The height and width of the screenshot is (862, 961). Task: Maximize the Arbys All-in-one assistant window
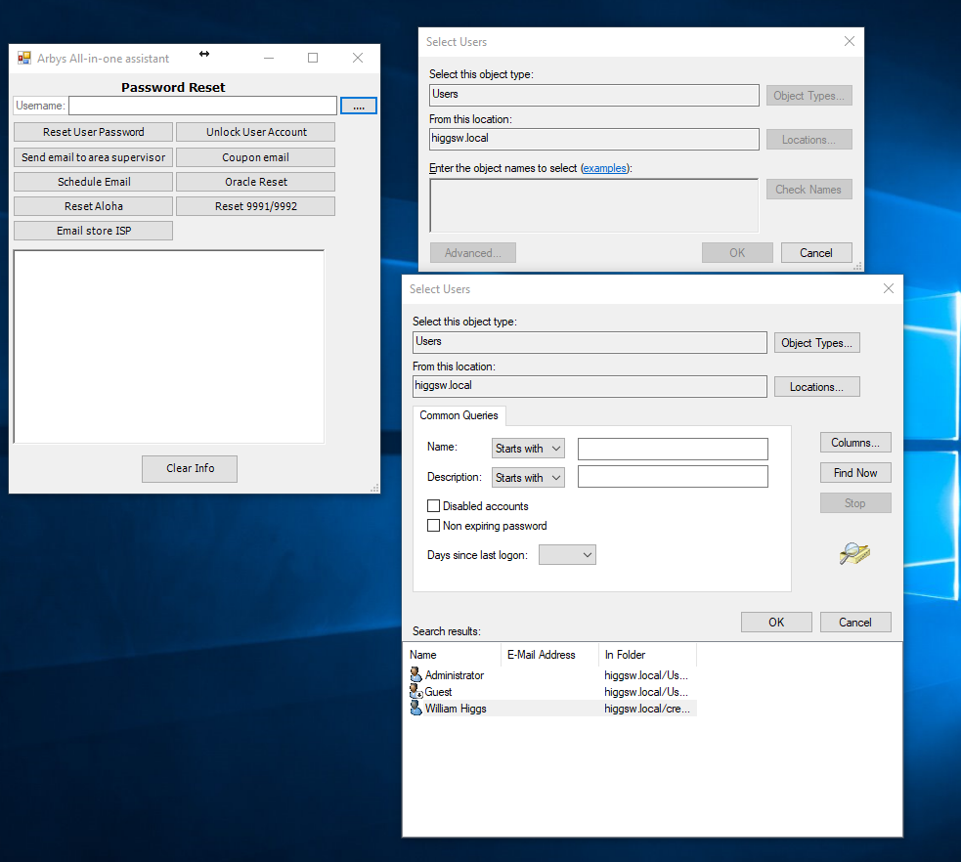pos(313,58)
